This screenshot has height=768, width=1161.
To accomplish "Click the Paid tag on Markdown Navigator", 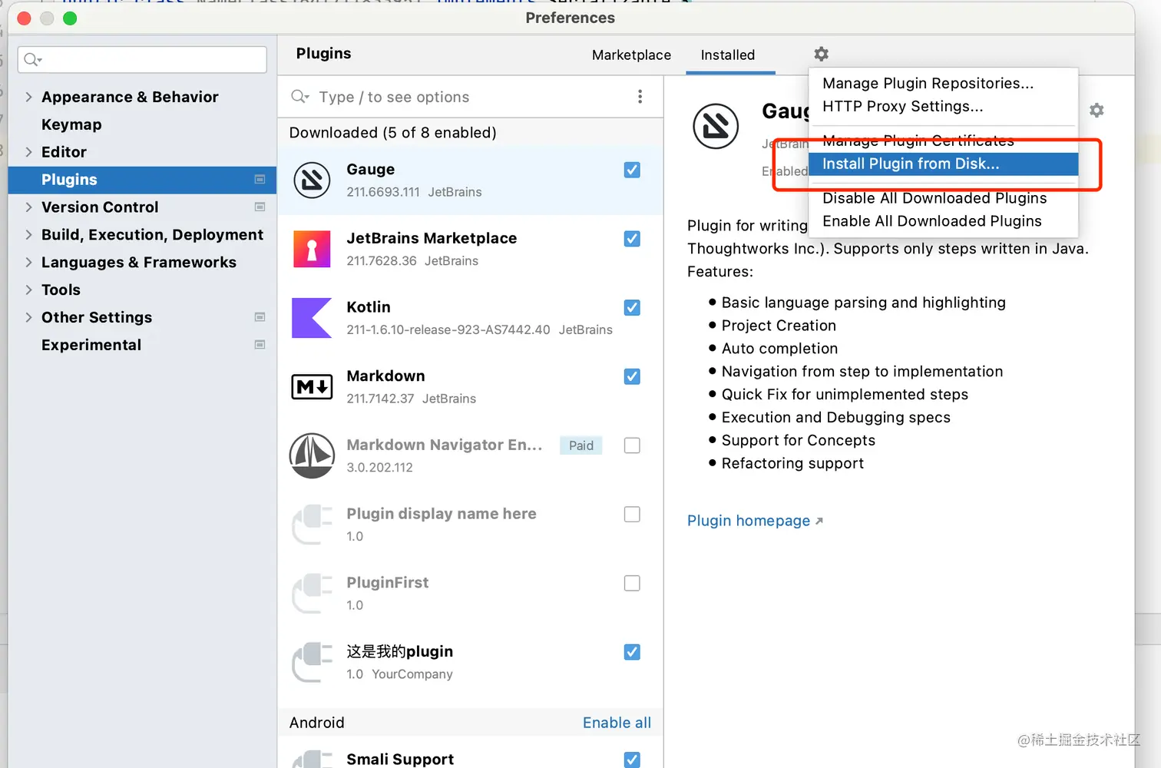I will [x=581, y=445].
